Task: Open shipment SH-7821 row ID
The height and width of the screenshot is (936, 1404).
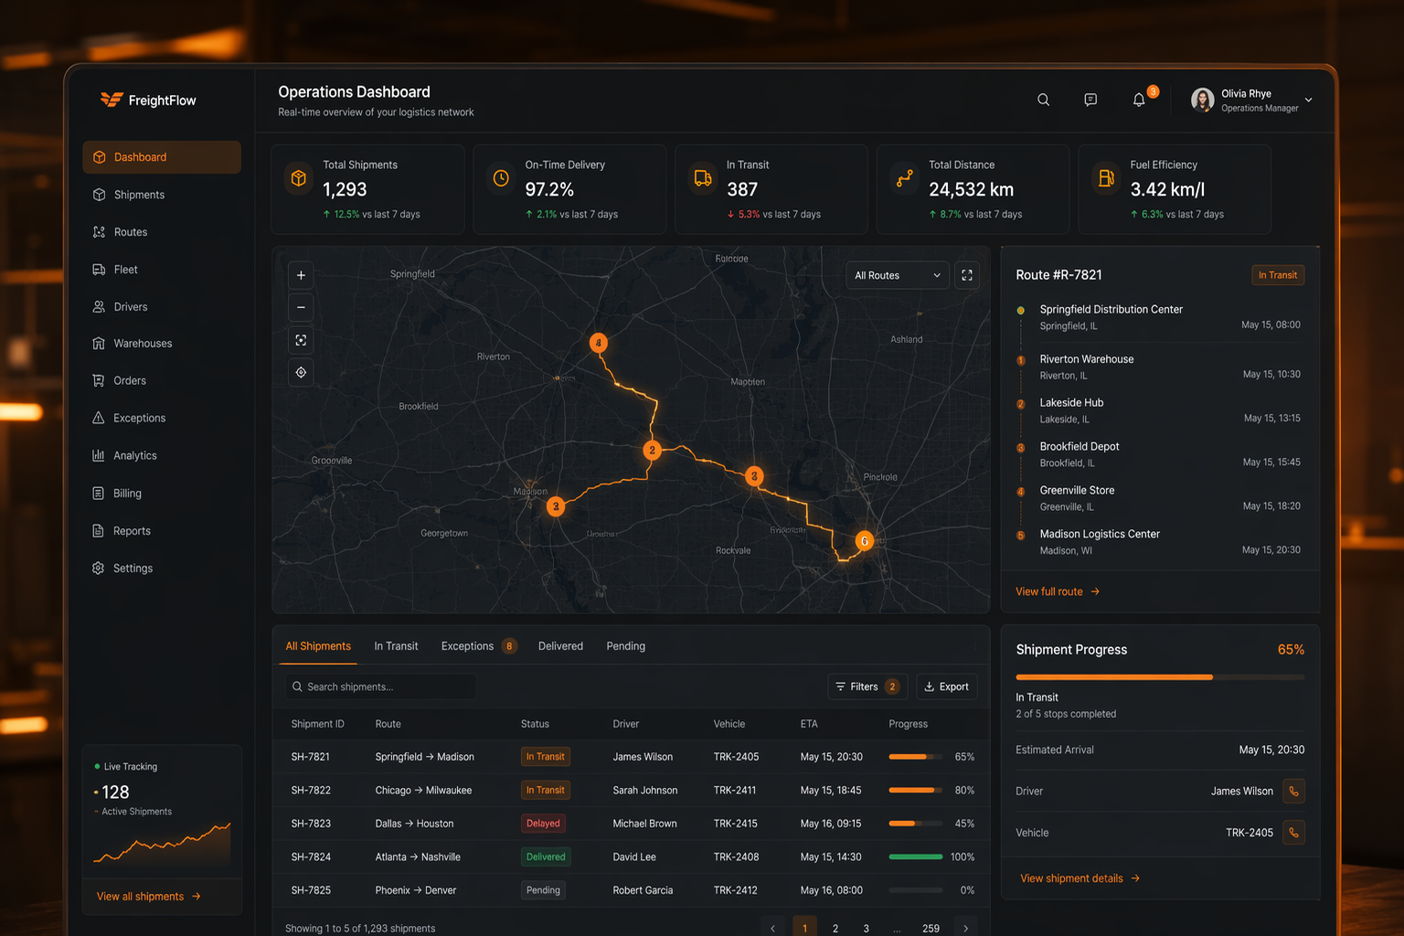Action: pyautogui.click(x=311, y=757)
